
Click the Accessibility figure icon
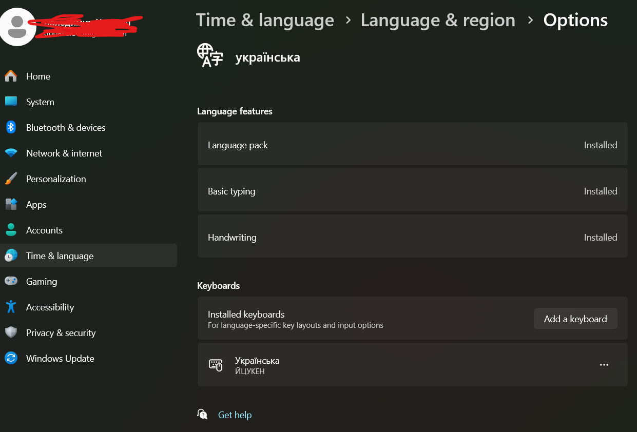(11, 307)
